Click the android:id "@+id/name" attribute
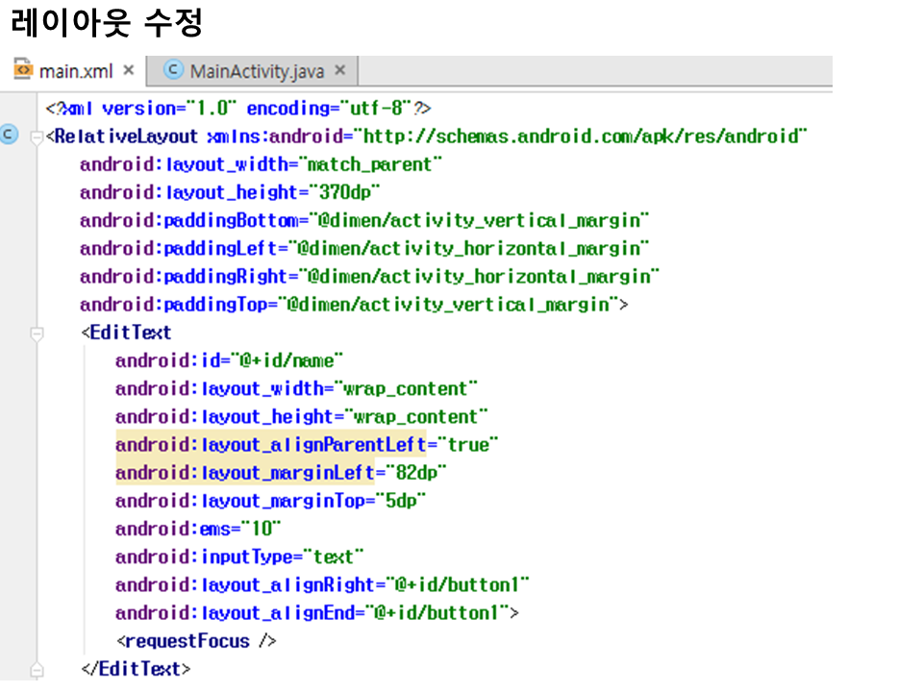 click(229, 361)
